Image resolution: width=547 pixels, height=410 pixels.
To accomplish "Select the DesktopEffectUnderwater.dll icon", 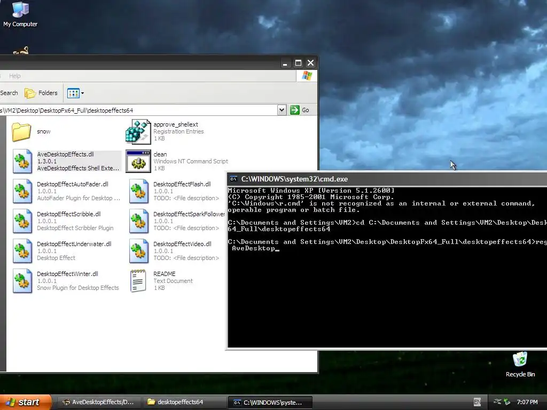I will click(22, 251).
